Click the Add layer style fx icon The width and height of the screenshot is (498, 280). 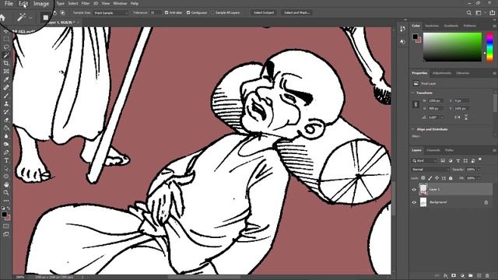(446, 275)
